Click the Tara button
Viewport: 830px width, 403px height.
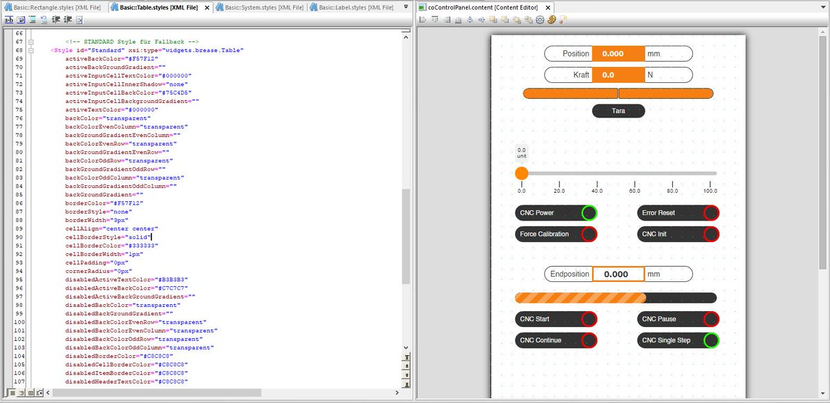(618, 111)
